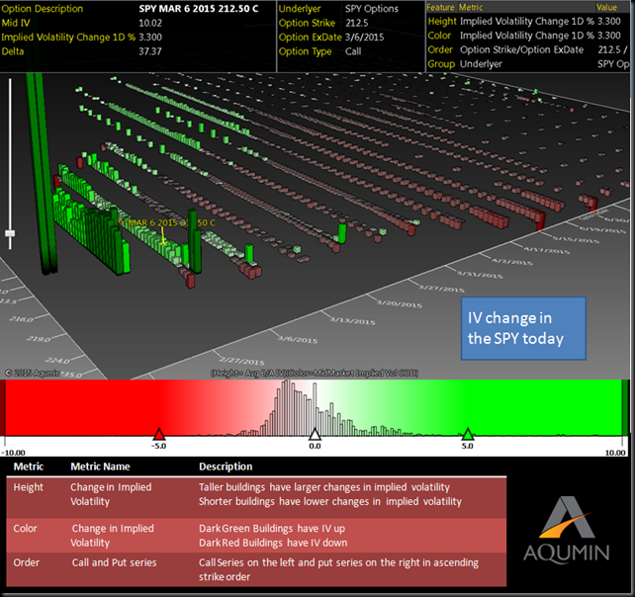Click the -10.00 histogram scale label
Image resolution: width=635 pixels, height=597 pixels.
click(14, 453)
